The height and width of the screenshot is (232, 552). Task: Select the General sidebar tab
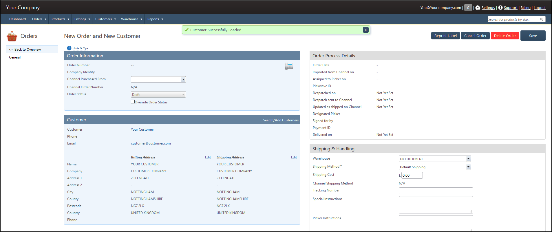[32, 57]
